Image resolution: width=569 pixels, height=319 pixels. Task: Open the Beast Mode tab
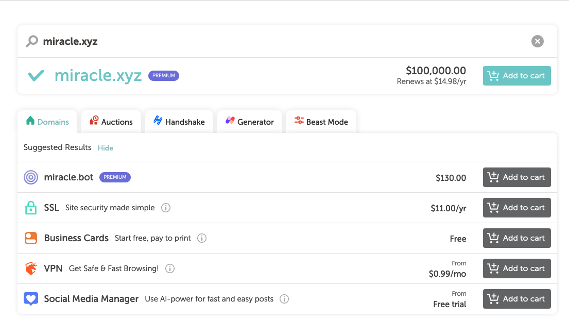(x=321, y=122)
